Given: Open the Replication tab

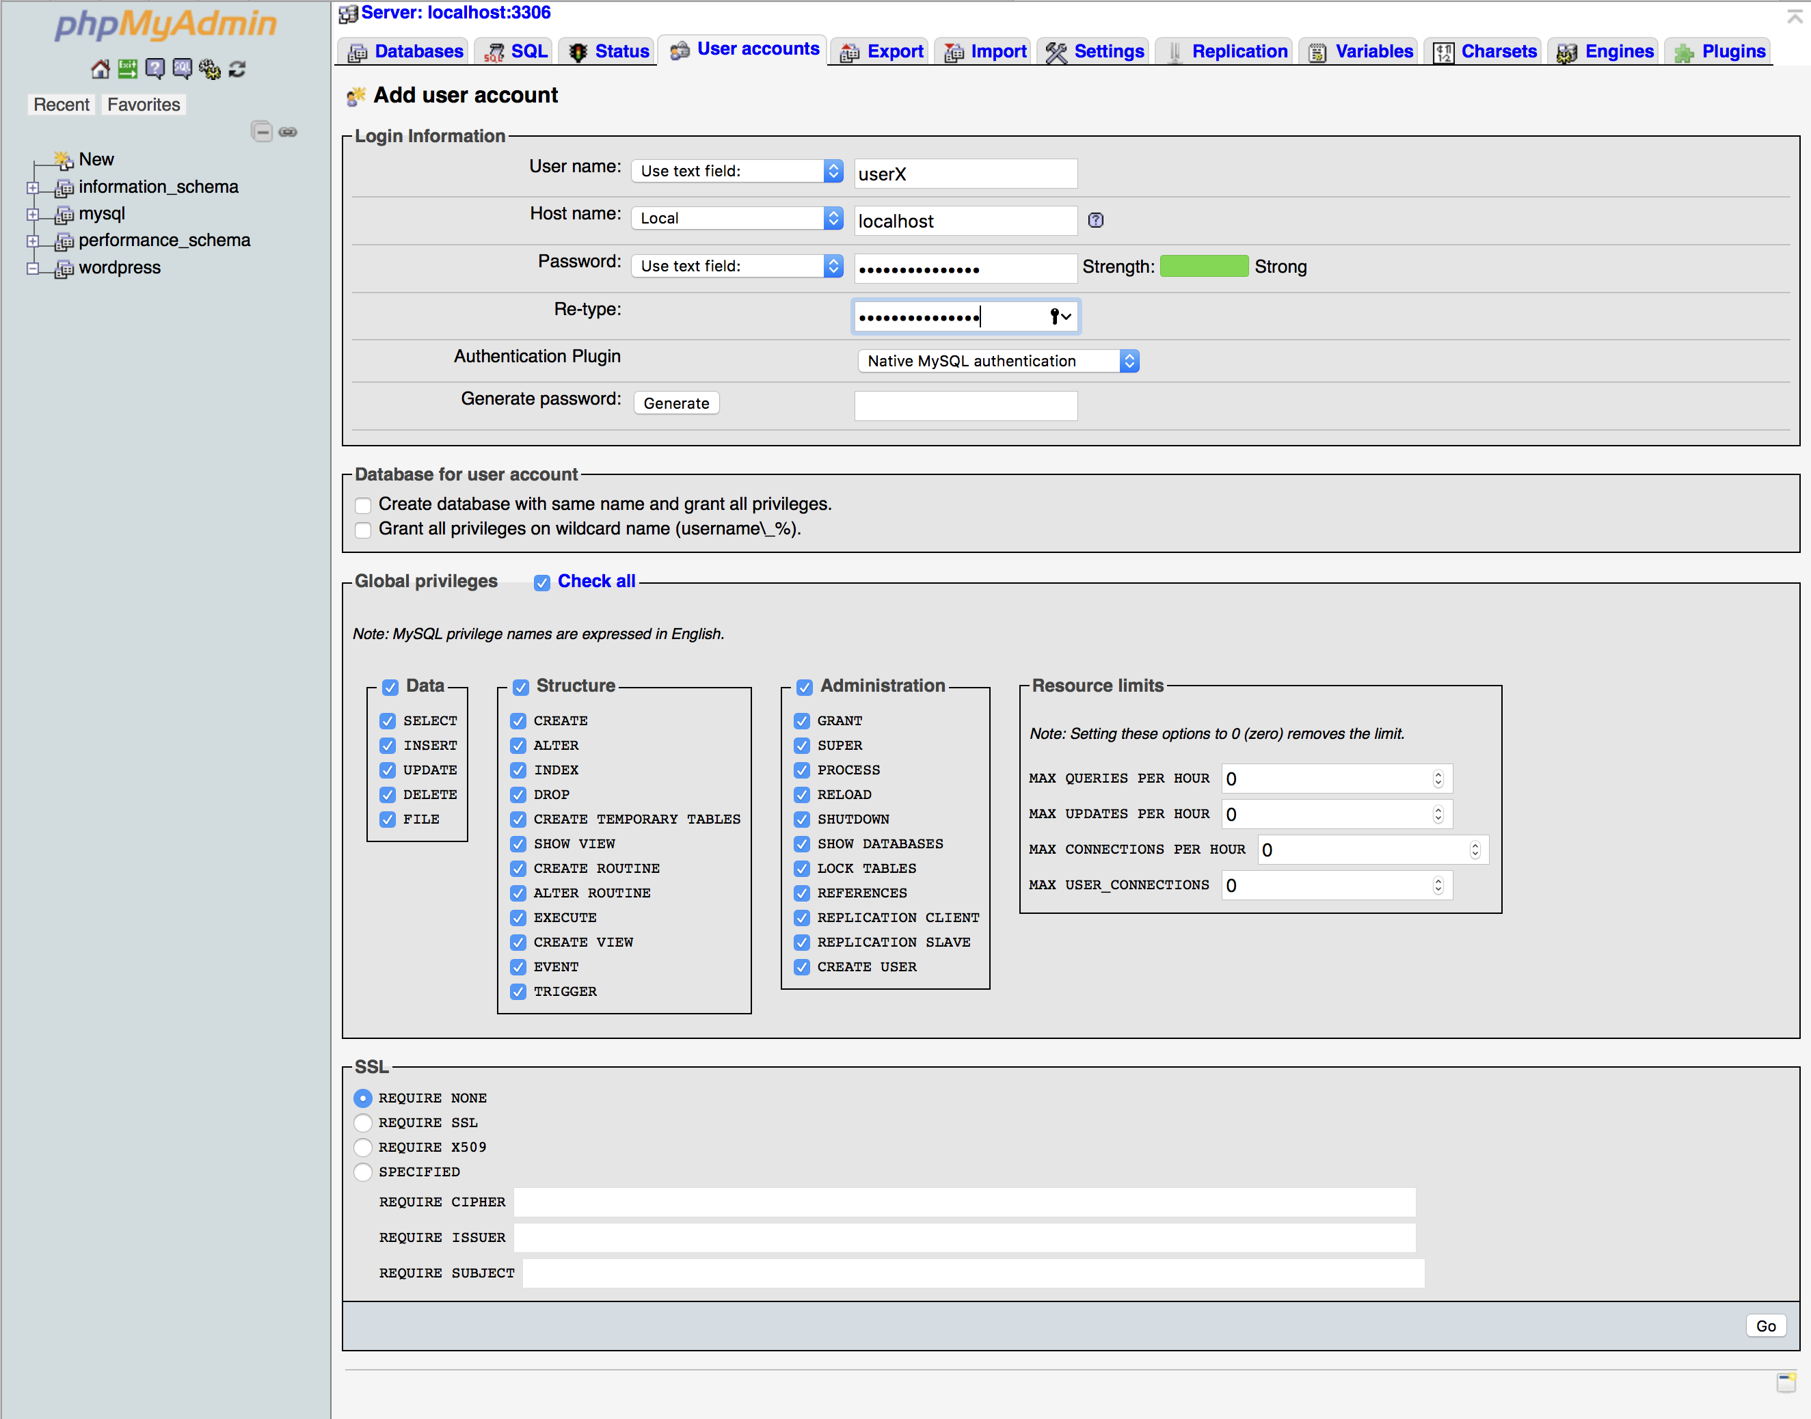Looking at the screenshot, I should coord(1225,51).
